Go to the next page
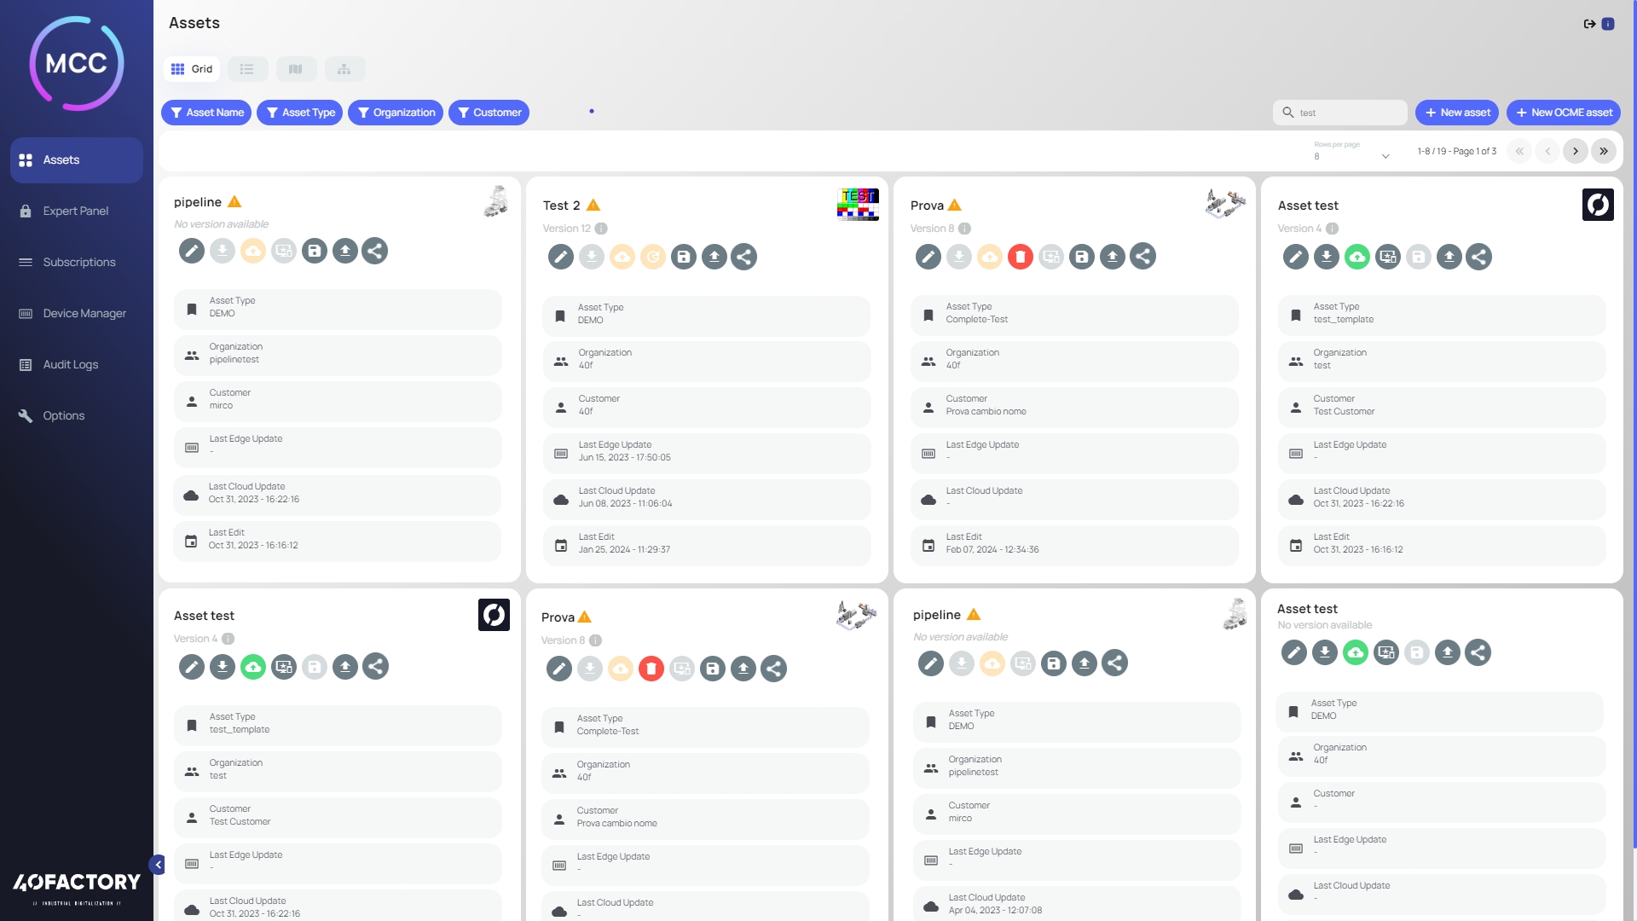Viewport: 1637px width, 921px height. click(x=1575, y=151)
